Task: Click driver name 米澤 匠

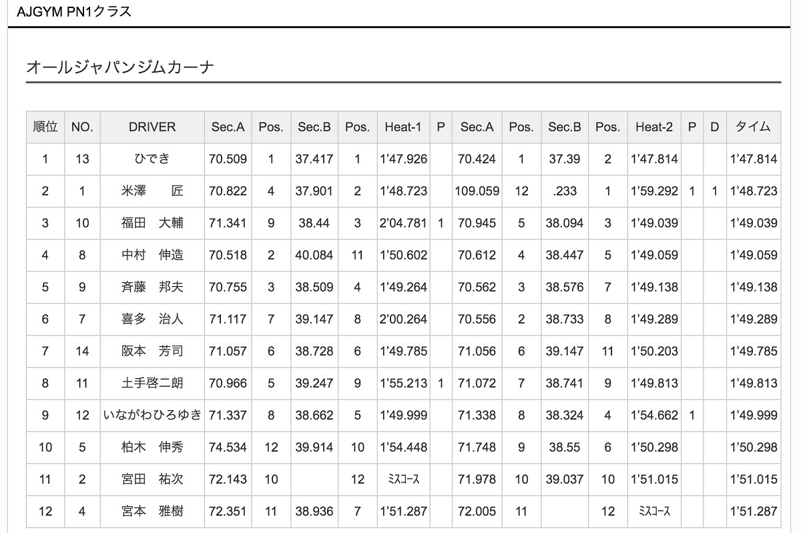Action: click(152, 191)
